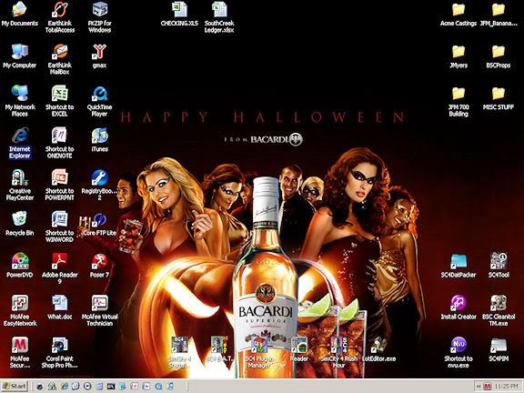The image size is (524, 393).
Task: Launch SC4DatPacker shortcut
Action: 458,266
